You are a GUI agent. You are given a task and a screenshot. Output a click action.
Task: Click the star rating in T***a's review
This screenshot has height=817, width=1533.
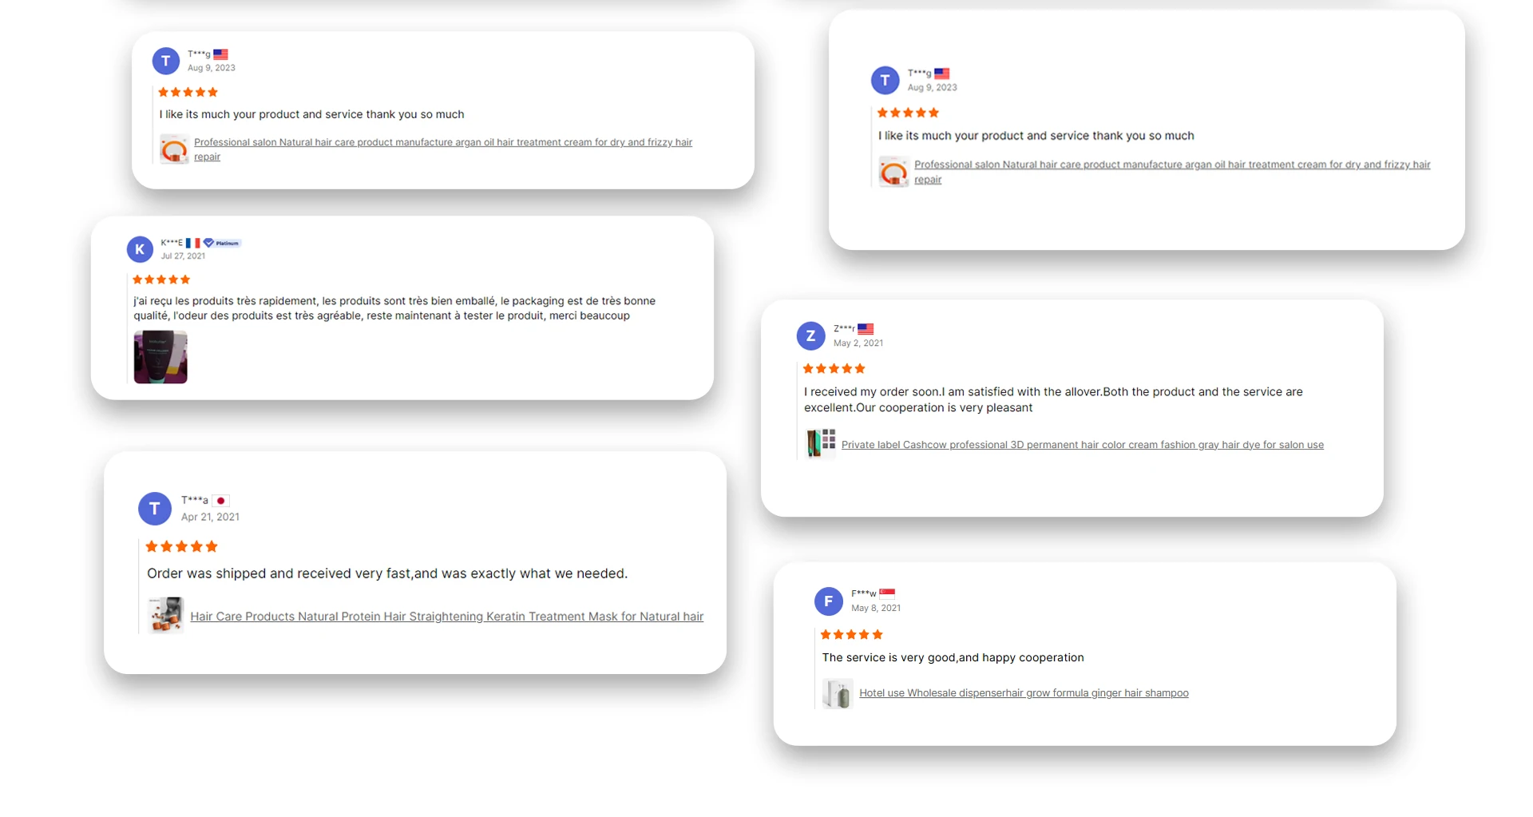181,547
